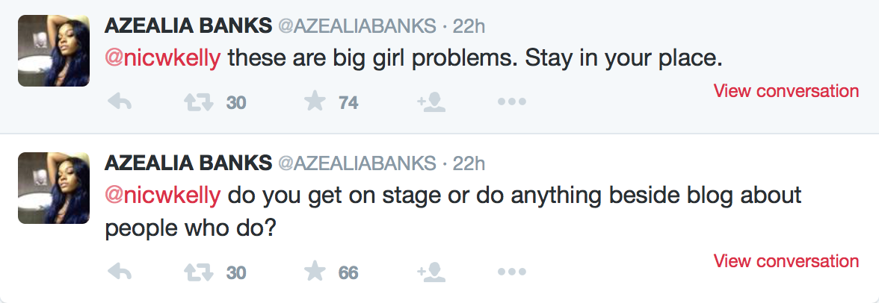Click the 22h timestamp on second tweet

coord(469,163)
